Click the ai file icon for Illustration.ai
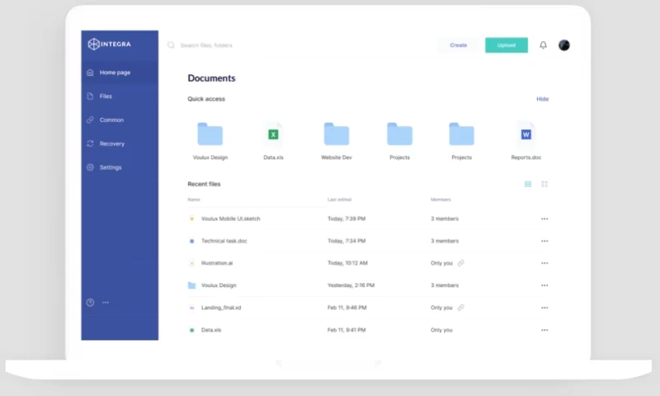Screen dimensions: 660x396 click(191, 263)
